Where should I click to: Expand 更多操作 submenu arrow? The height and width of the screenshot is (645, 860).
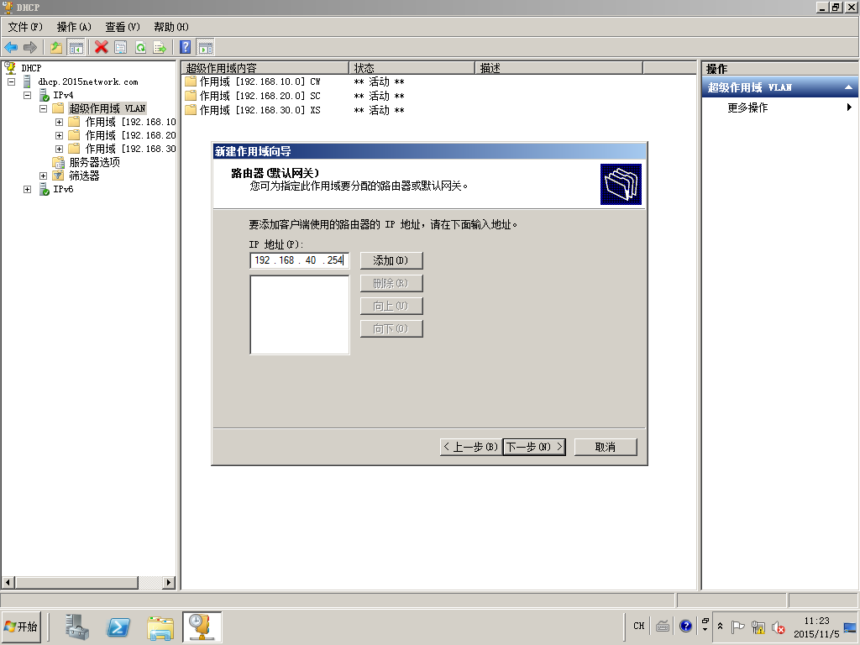click(x=849, y=107)
